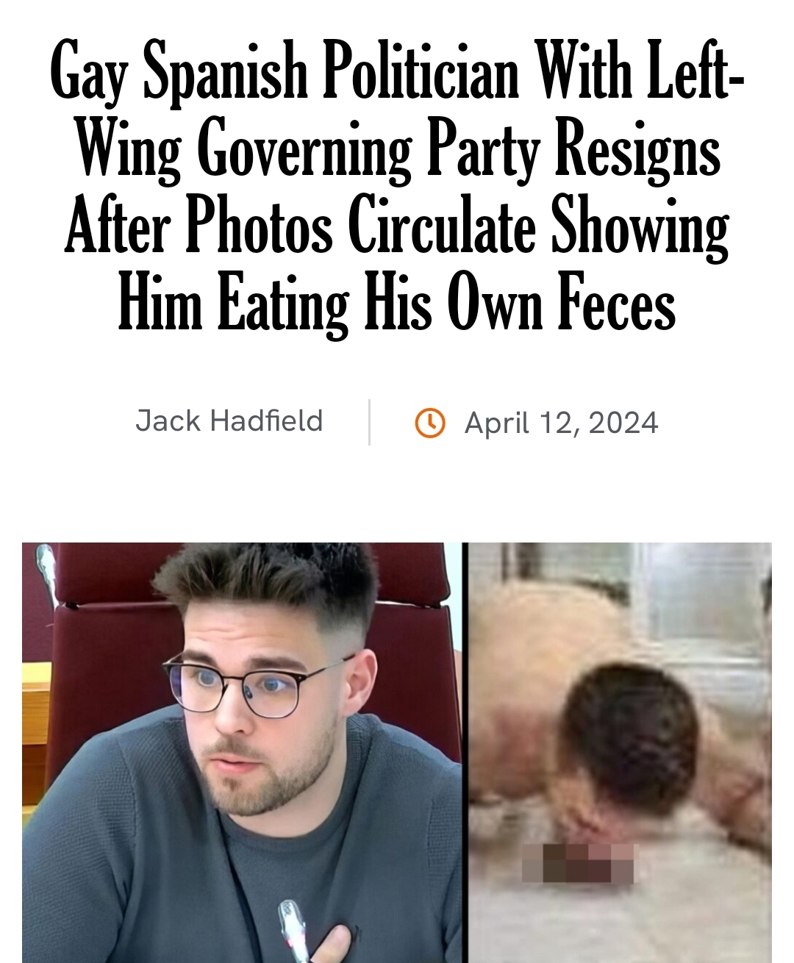
Task: Click headline line "Him Eating His Own Feces"
Action: tap(397, 303)
